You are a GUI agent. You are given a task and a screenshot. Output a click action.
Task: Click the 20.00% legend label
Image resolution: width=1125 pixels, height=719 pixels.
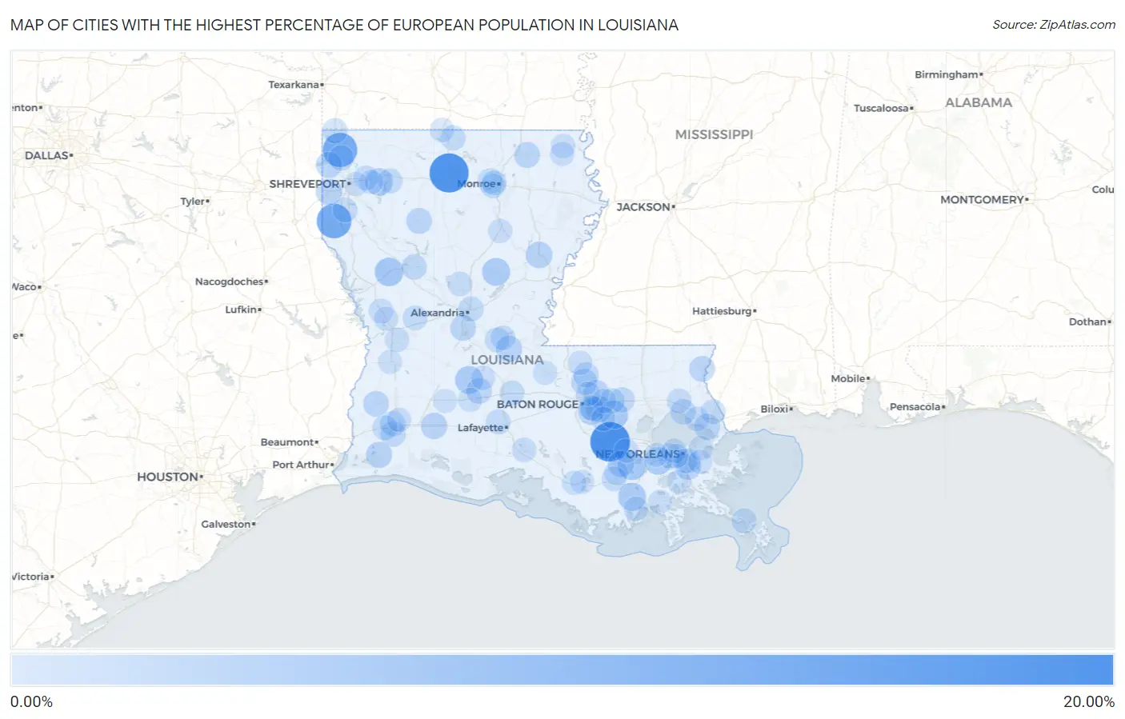[x=1088, y=702]
